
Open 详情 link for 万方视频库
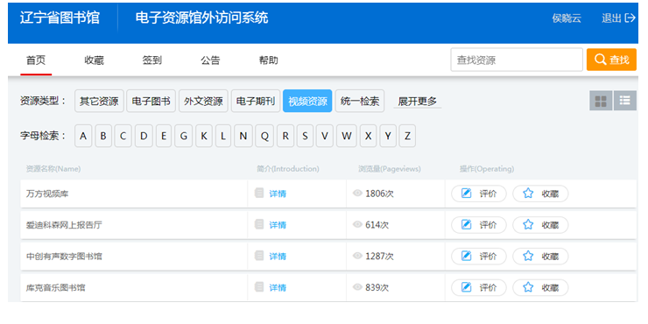tap(278, 194)
